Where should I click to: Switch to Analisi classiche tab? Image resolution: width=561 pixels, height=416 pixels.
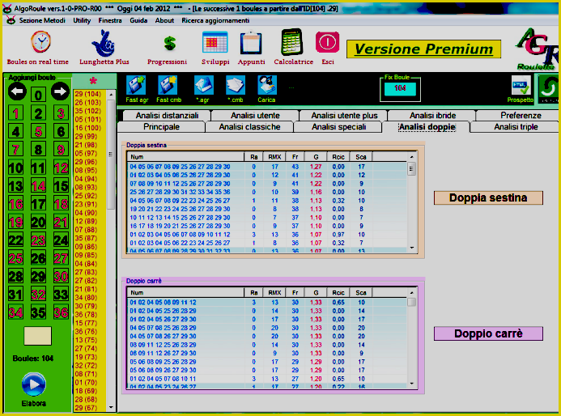pyautogui.click(x=249, y=127)
